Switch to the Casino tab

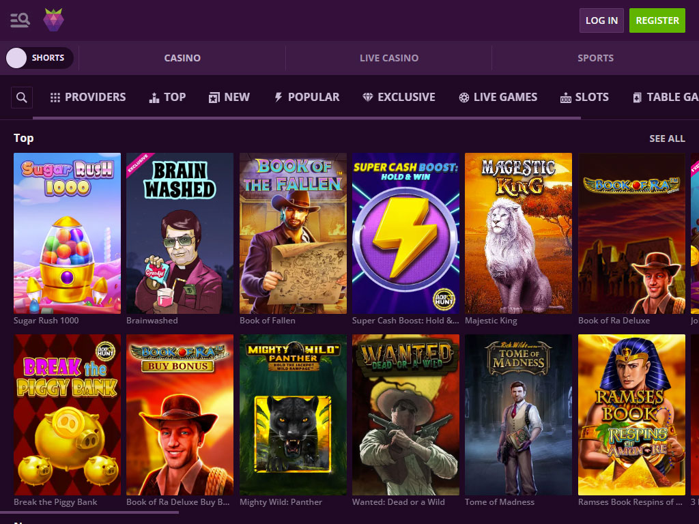click(x=182, y=58)
